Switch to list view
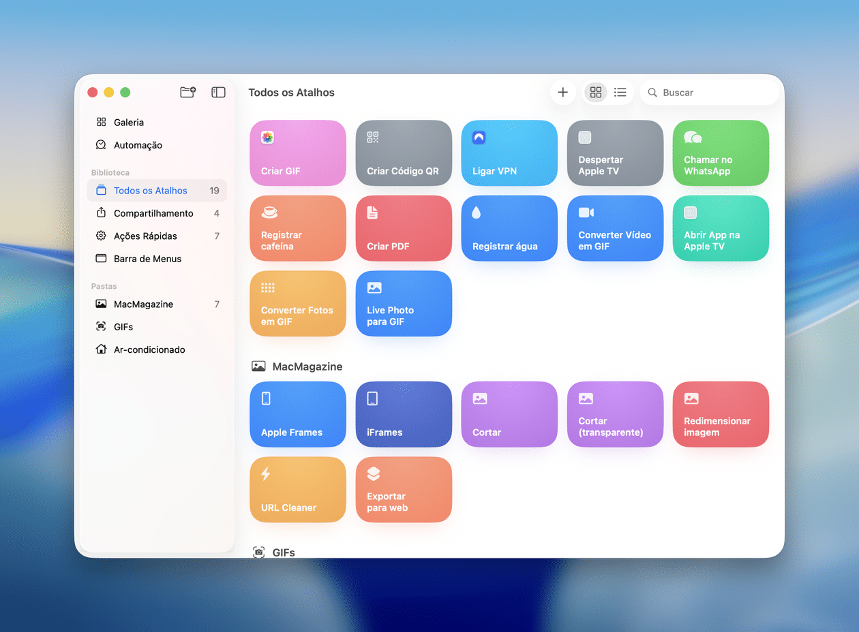Viewport: 859px width, 632px height. click(x=620, y=93)
